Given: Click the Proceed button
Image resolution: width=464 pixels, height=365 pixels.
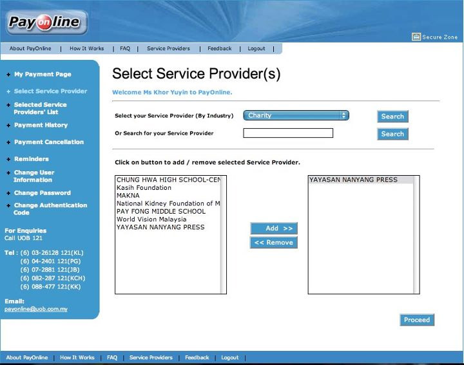Looking at the screenshot, I should coord(417,320).
